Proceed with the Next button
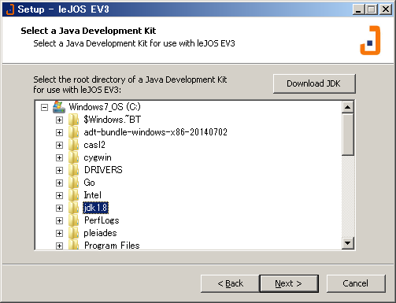396x303 pixels. pos(289,283)
